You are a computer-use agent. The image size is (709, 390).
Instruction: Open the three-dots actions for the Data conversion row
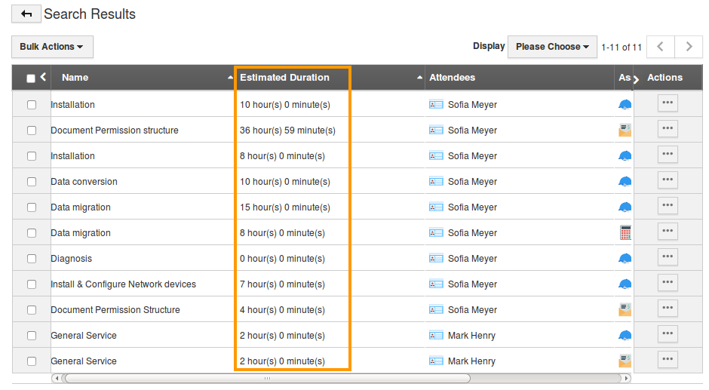[668, 181]
